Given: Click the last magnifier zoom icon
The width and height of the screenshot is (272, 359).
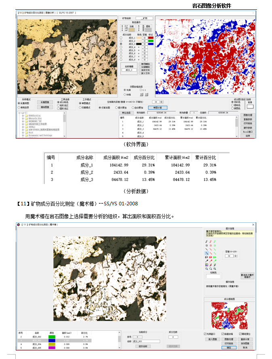Looking at the screenshot, I should tap(215, 269).
